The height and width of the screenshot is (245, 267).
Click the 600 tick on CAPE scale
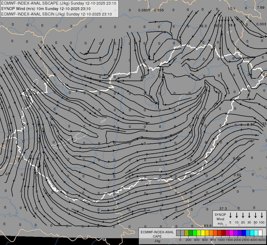[205, 240]
